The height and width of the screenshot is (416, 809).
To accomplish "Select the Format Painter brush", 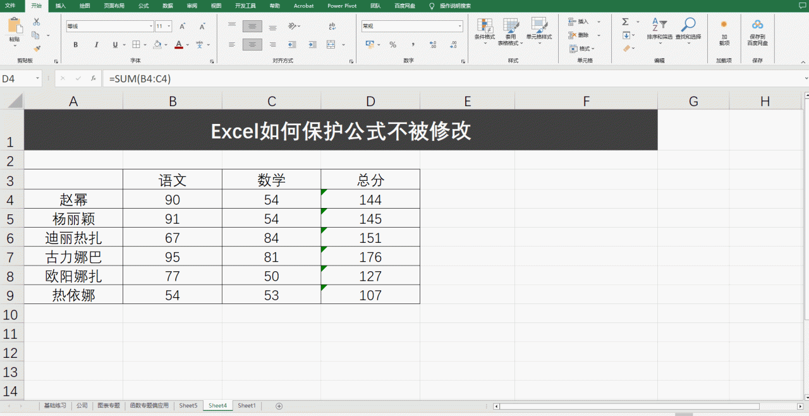I will pos(36,48).
